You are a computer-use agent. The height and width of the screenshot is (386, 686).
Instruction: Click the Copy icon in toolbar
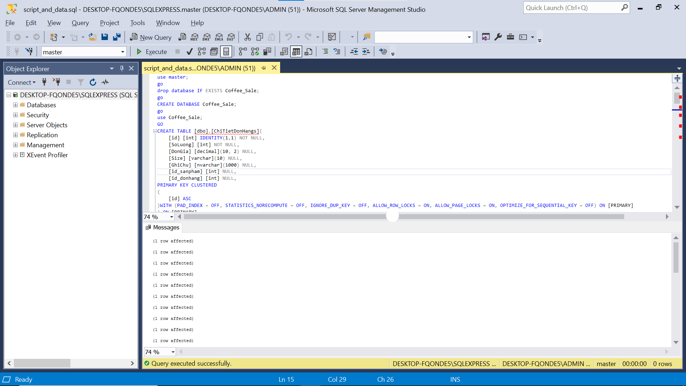point(260,37)
